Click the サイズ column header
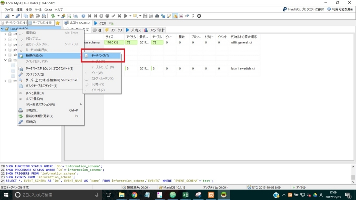 tap(114, 37)
